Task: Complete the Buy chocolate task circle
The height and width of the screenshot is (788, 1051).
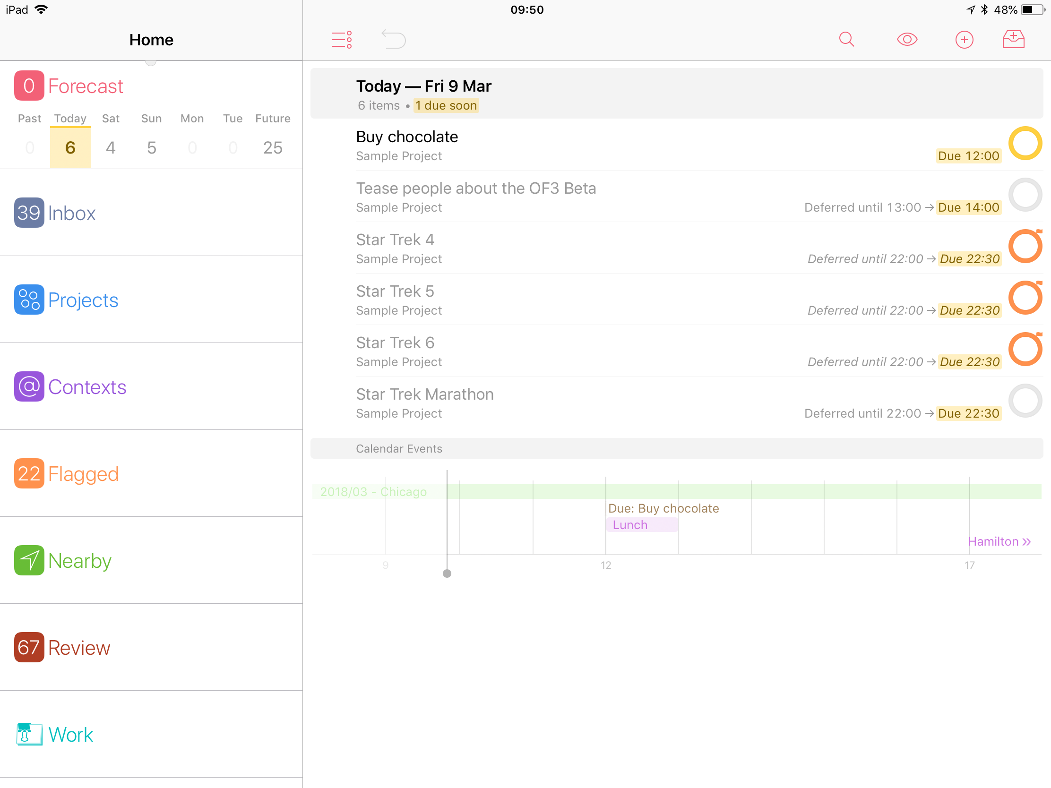Action: 1025,143
